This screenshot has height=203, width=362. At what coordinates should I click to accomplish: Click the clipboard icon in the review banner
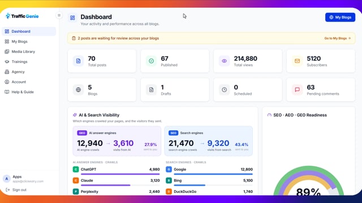click(x=74, y=38)
